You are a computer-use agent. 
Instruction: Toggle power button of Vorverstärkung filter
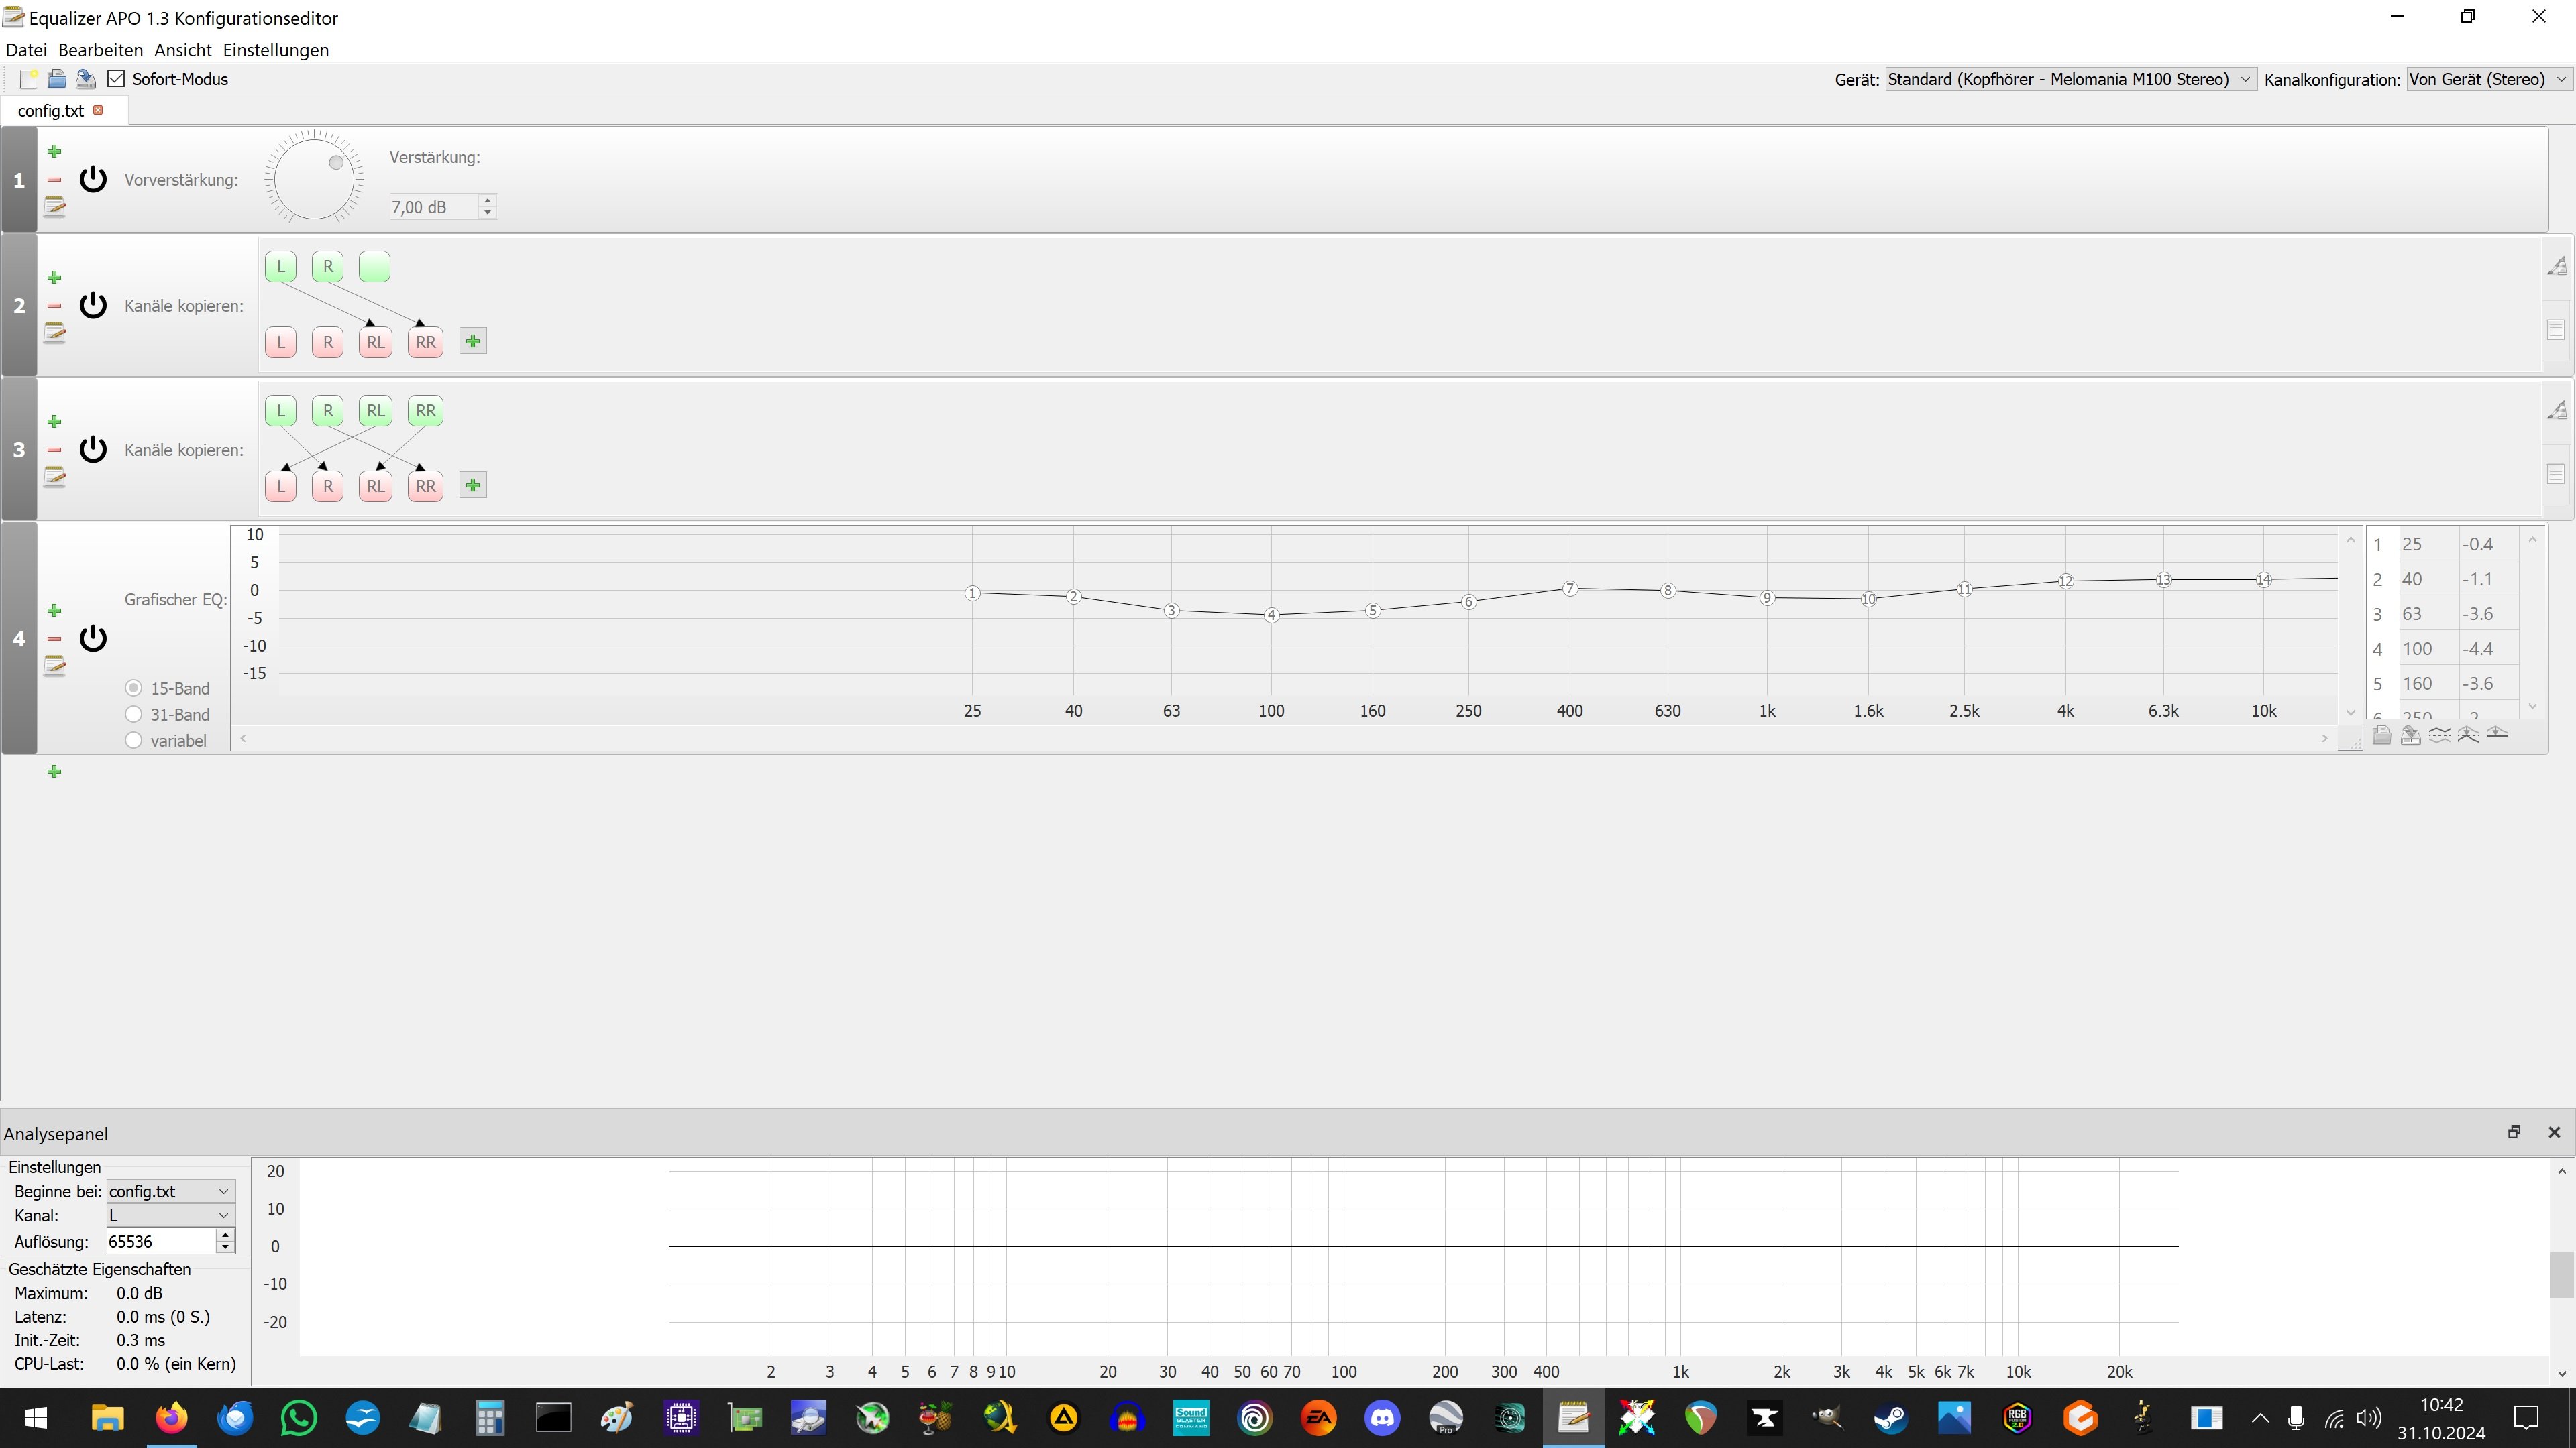[93, 180]
